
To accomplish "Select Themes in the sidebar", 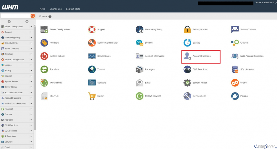I will pyautogui.click(x=8, y=114).
